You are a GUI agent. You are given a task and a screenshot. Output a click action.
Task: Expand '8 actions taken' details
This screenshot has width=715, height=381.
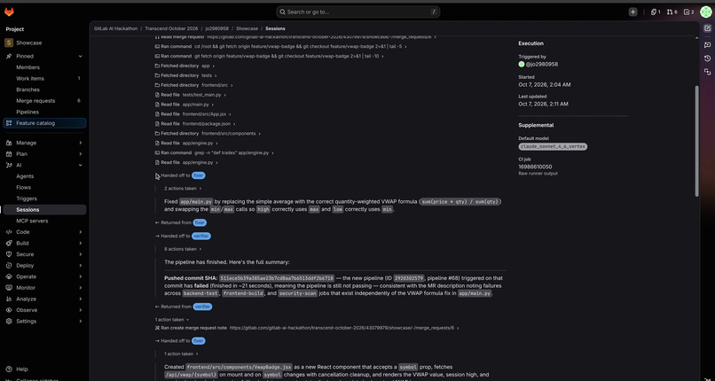(183, 250)
